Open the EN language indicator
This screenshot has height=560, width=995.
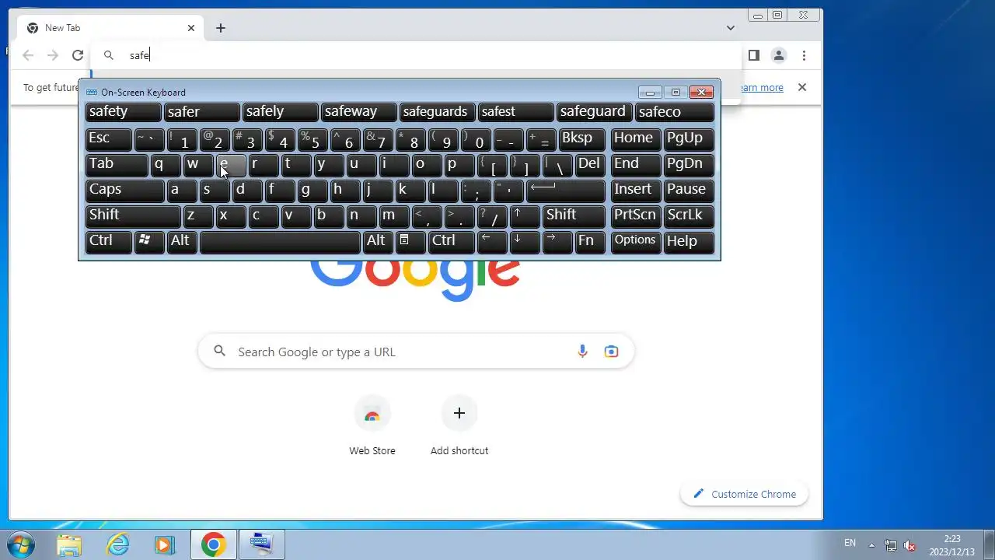[850, 543]
